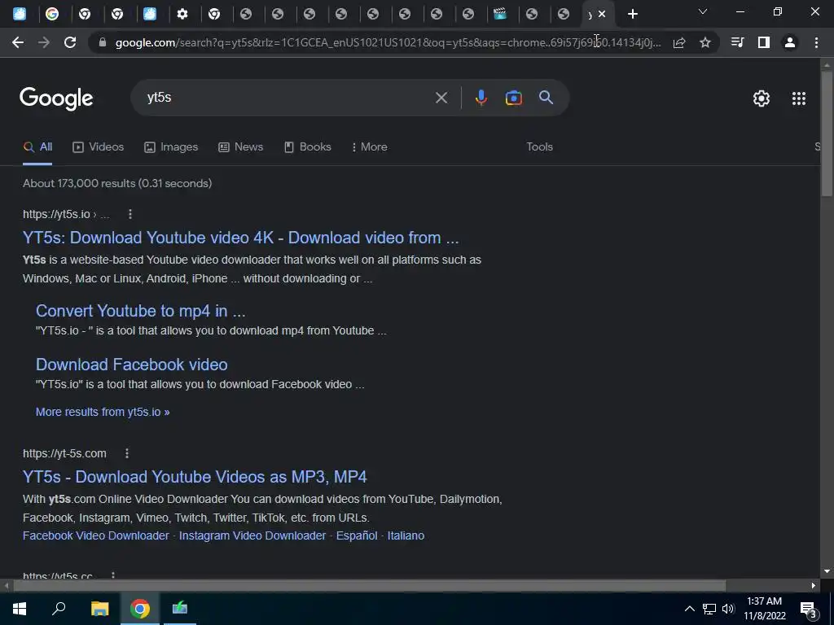Switch to Videos results tab
The image size is (834, 625).
pos(99,147)
